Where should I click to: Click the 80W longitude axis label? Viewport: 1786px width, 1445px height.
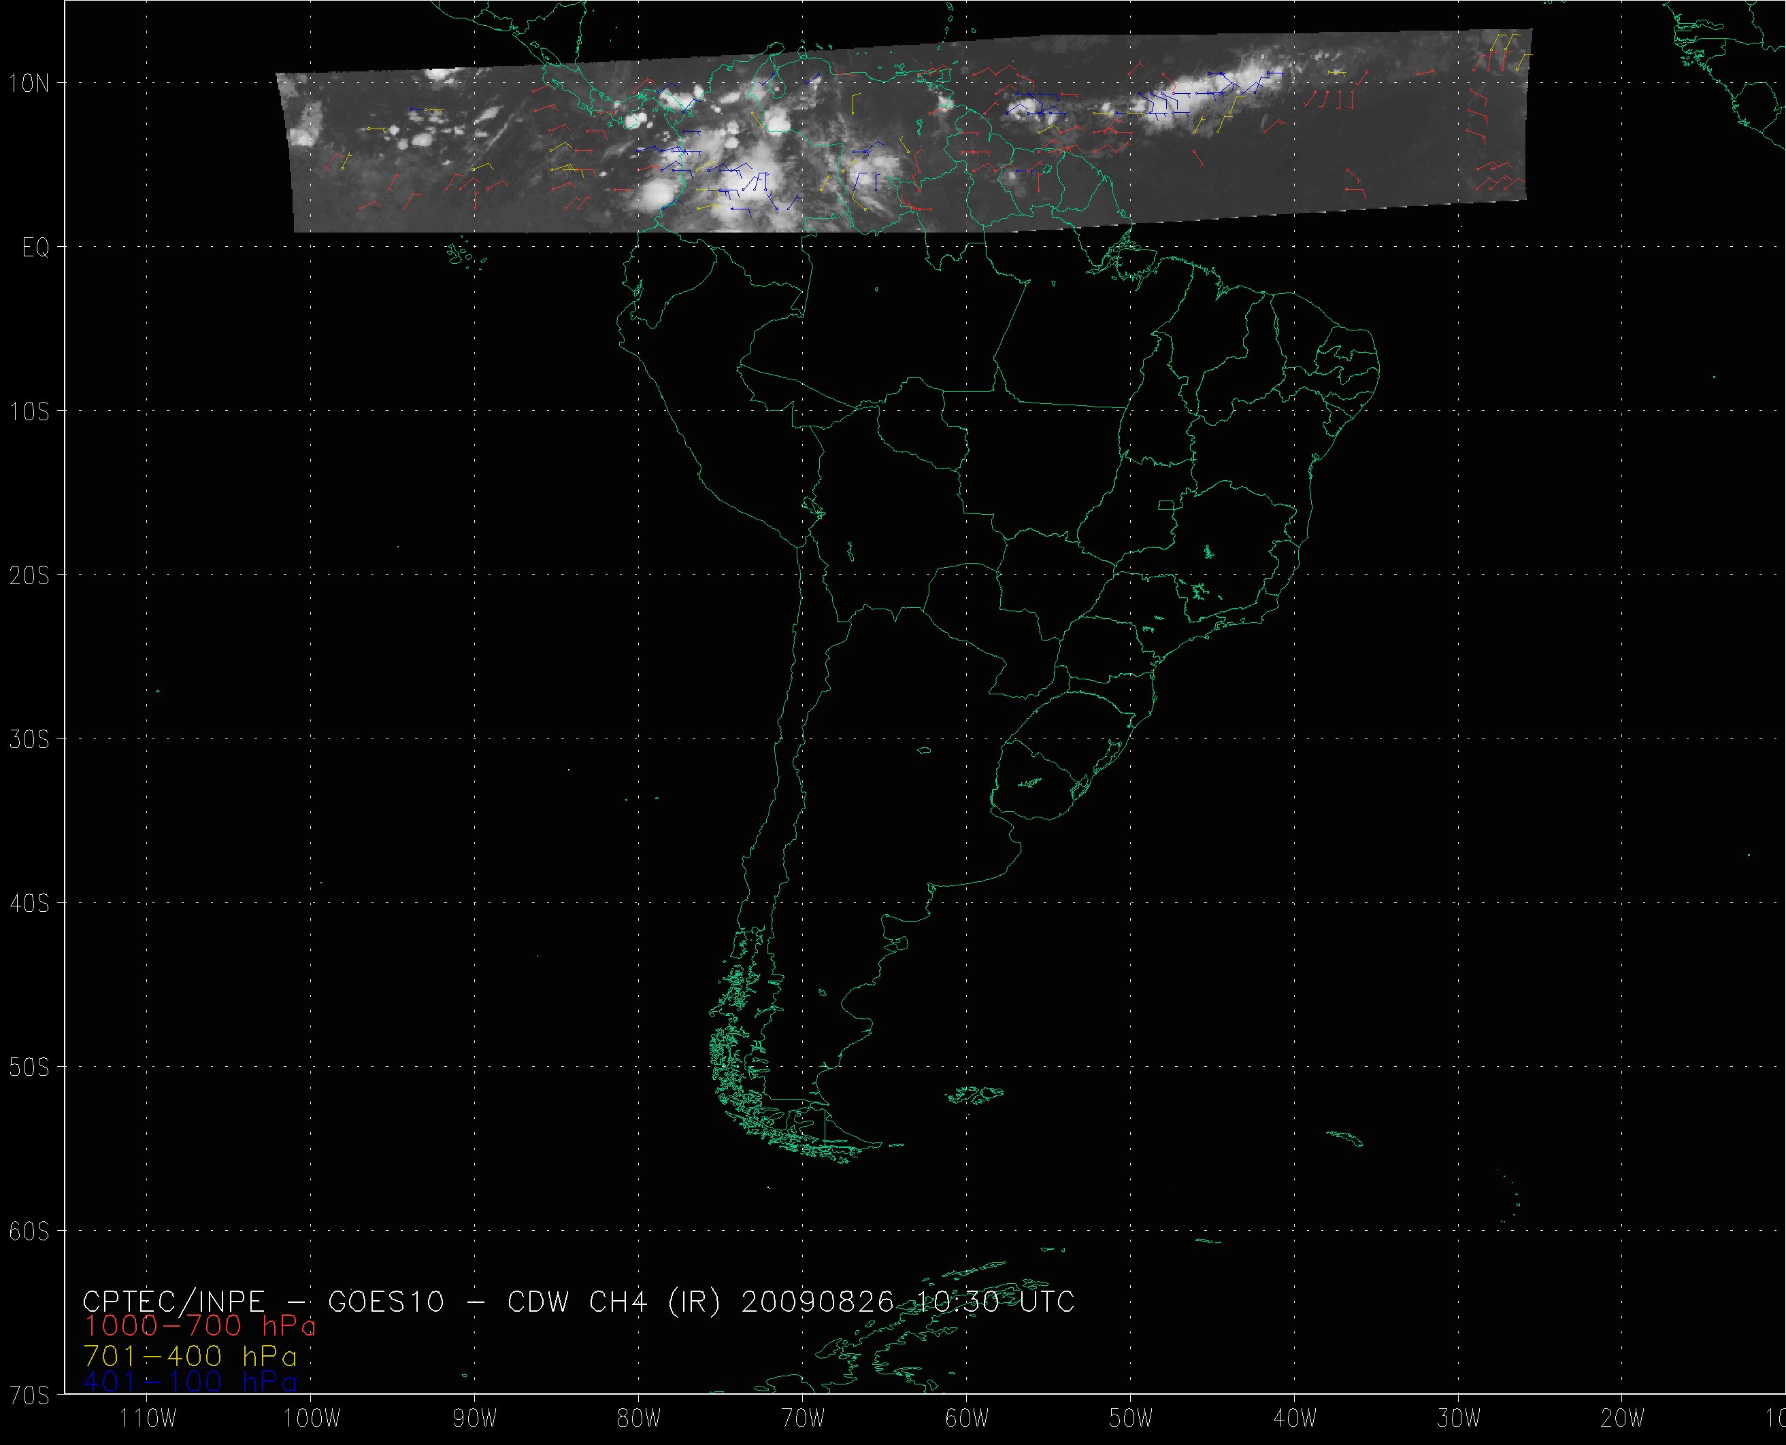pyautogui.click(x=640, y=1418)
